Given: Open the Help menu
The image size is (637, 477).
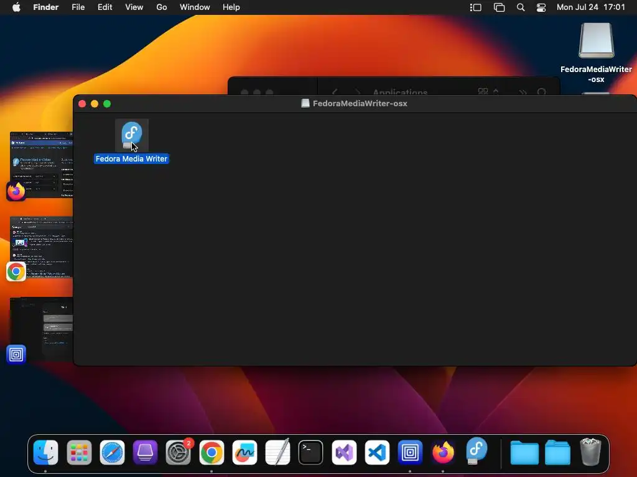Looking at the screenshot, I should (x=231, y=7).
